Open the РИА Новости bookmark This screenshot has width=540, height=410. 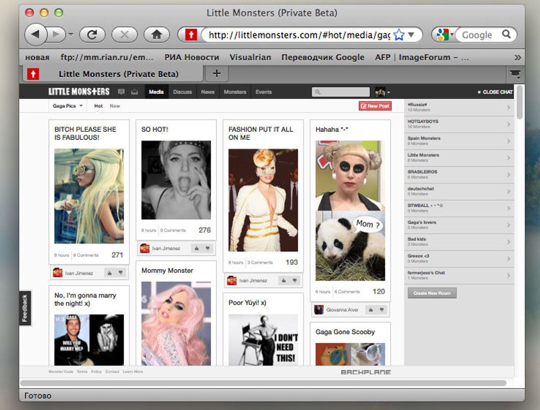click(x=192, y=57)
